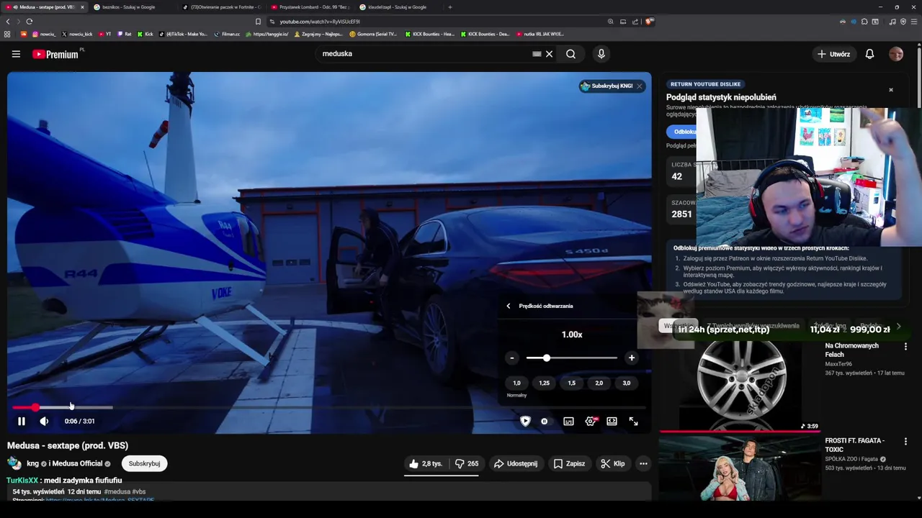This screenshot has width=922, height=518.
Task: Go back from Prędkość odtwarzania menu
Action: 509,306
